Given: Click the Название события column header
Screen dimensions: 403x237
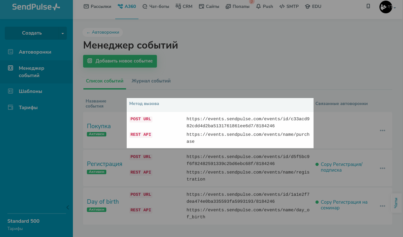Looking at the screenshot, I should click(96, 103).
